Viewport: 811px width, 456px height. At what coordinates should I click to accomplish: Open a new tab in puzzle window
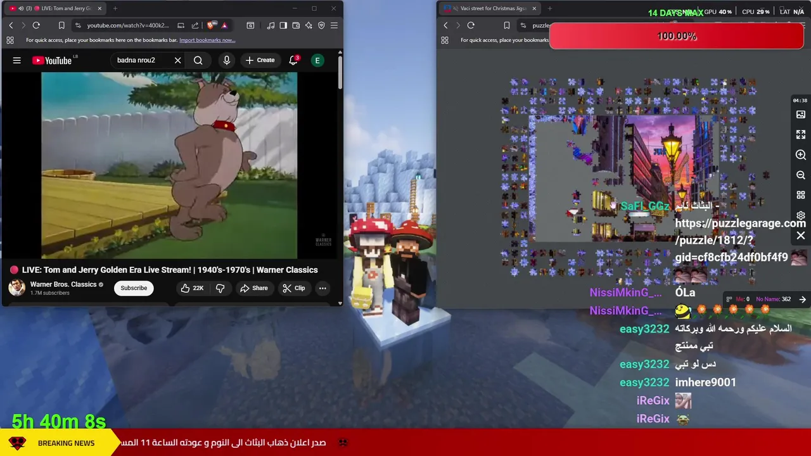point(549,8)
